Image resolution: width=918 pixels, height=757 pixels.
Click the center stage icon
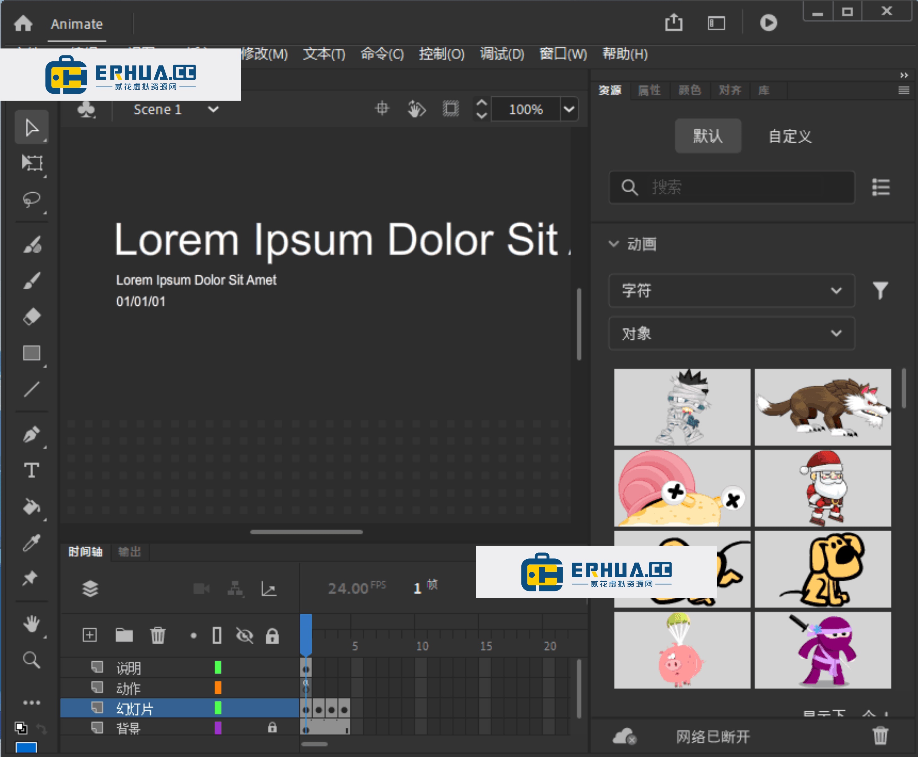[382, 109]
